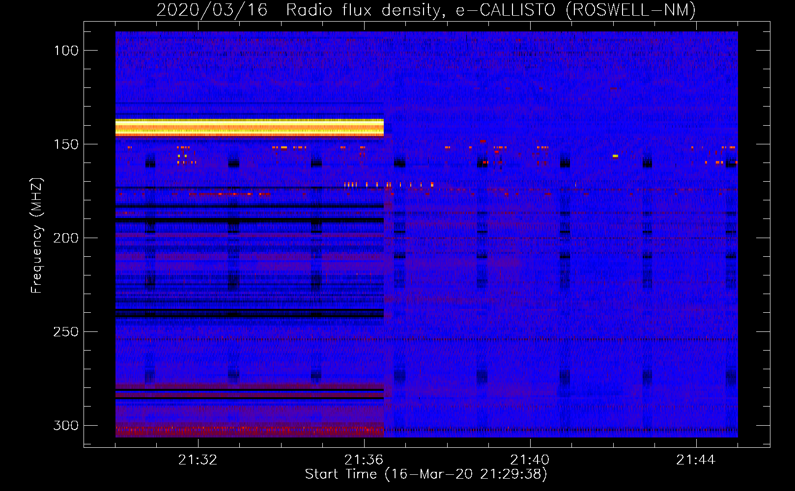Click the 'Frequency (MHZ)' axis label
Image resolution: width=795 pixels, height=491 pixels.
tap(37, 235)
